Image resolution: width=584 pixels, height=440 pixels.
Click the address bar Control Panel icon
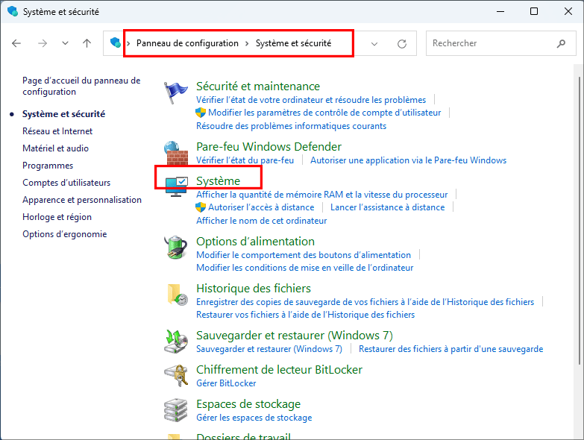[116, 43]
